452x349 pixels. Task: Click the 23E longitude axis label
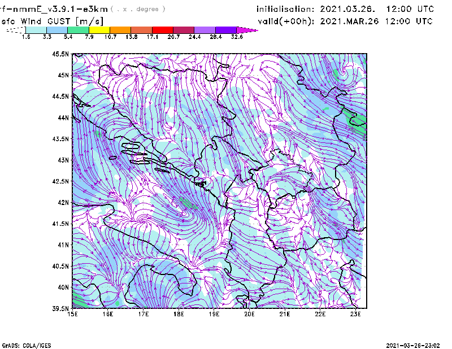(x=356, y=314)
